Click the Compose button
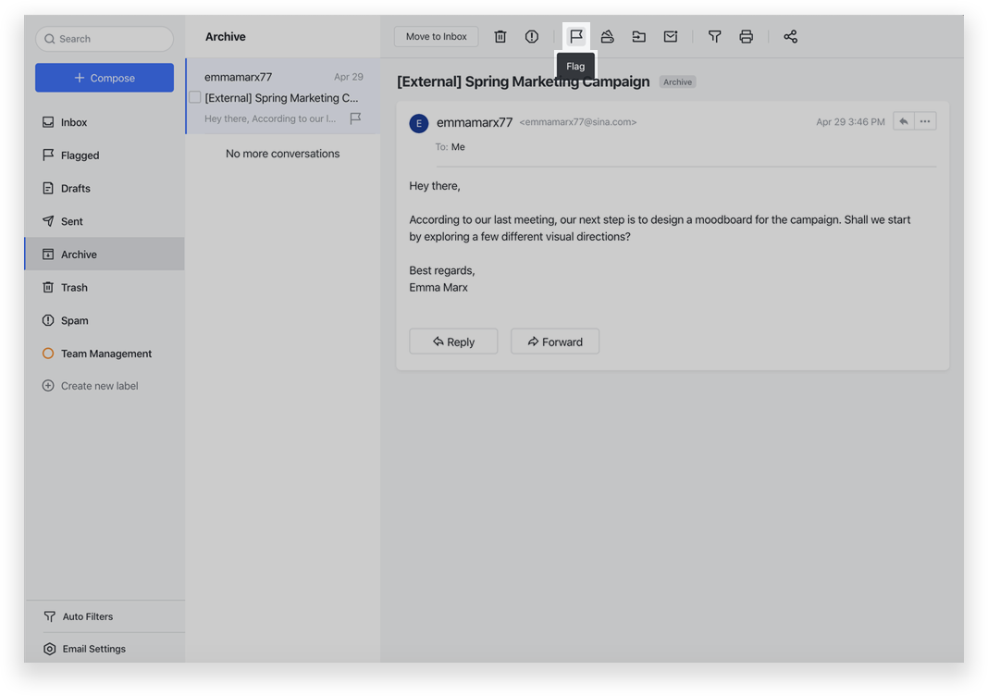The height and width of the screenshot is (696, 988). coord(105,78)
